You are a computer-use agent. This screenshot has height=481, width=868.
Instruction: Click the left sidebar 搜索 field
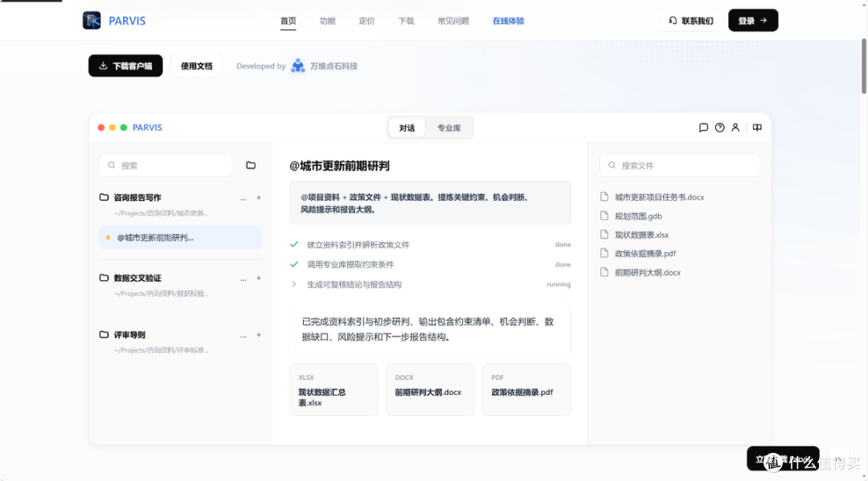click(166, 165)
